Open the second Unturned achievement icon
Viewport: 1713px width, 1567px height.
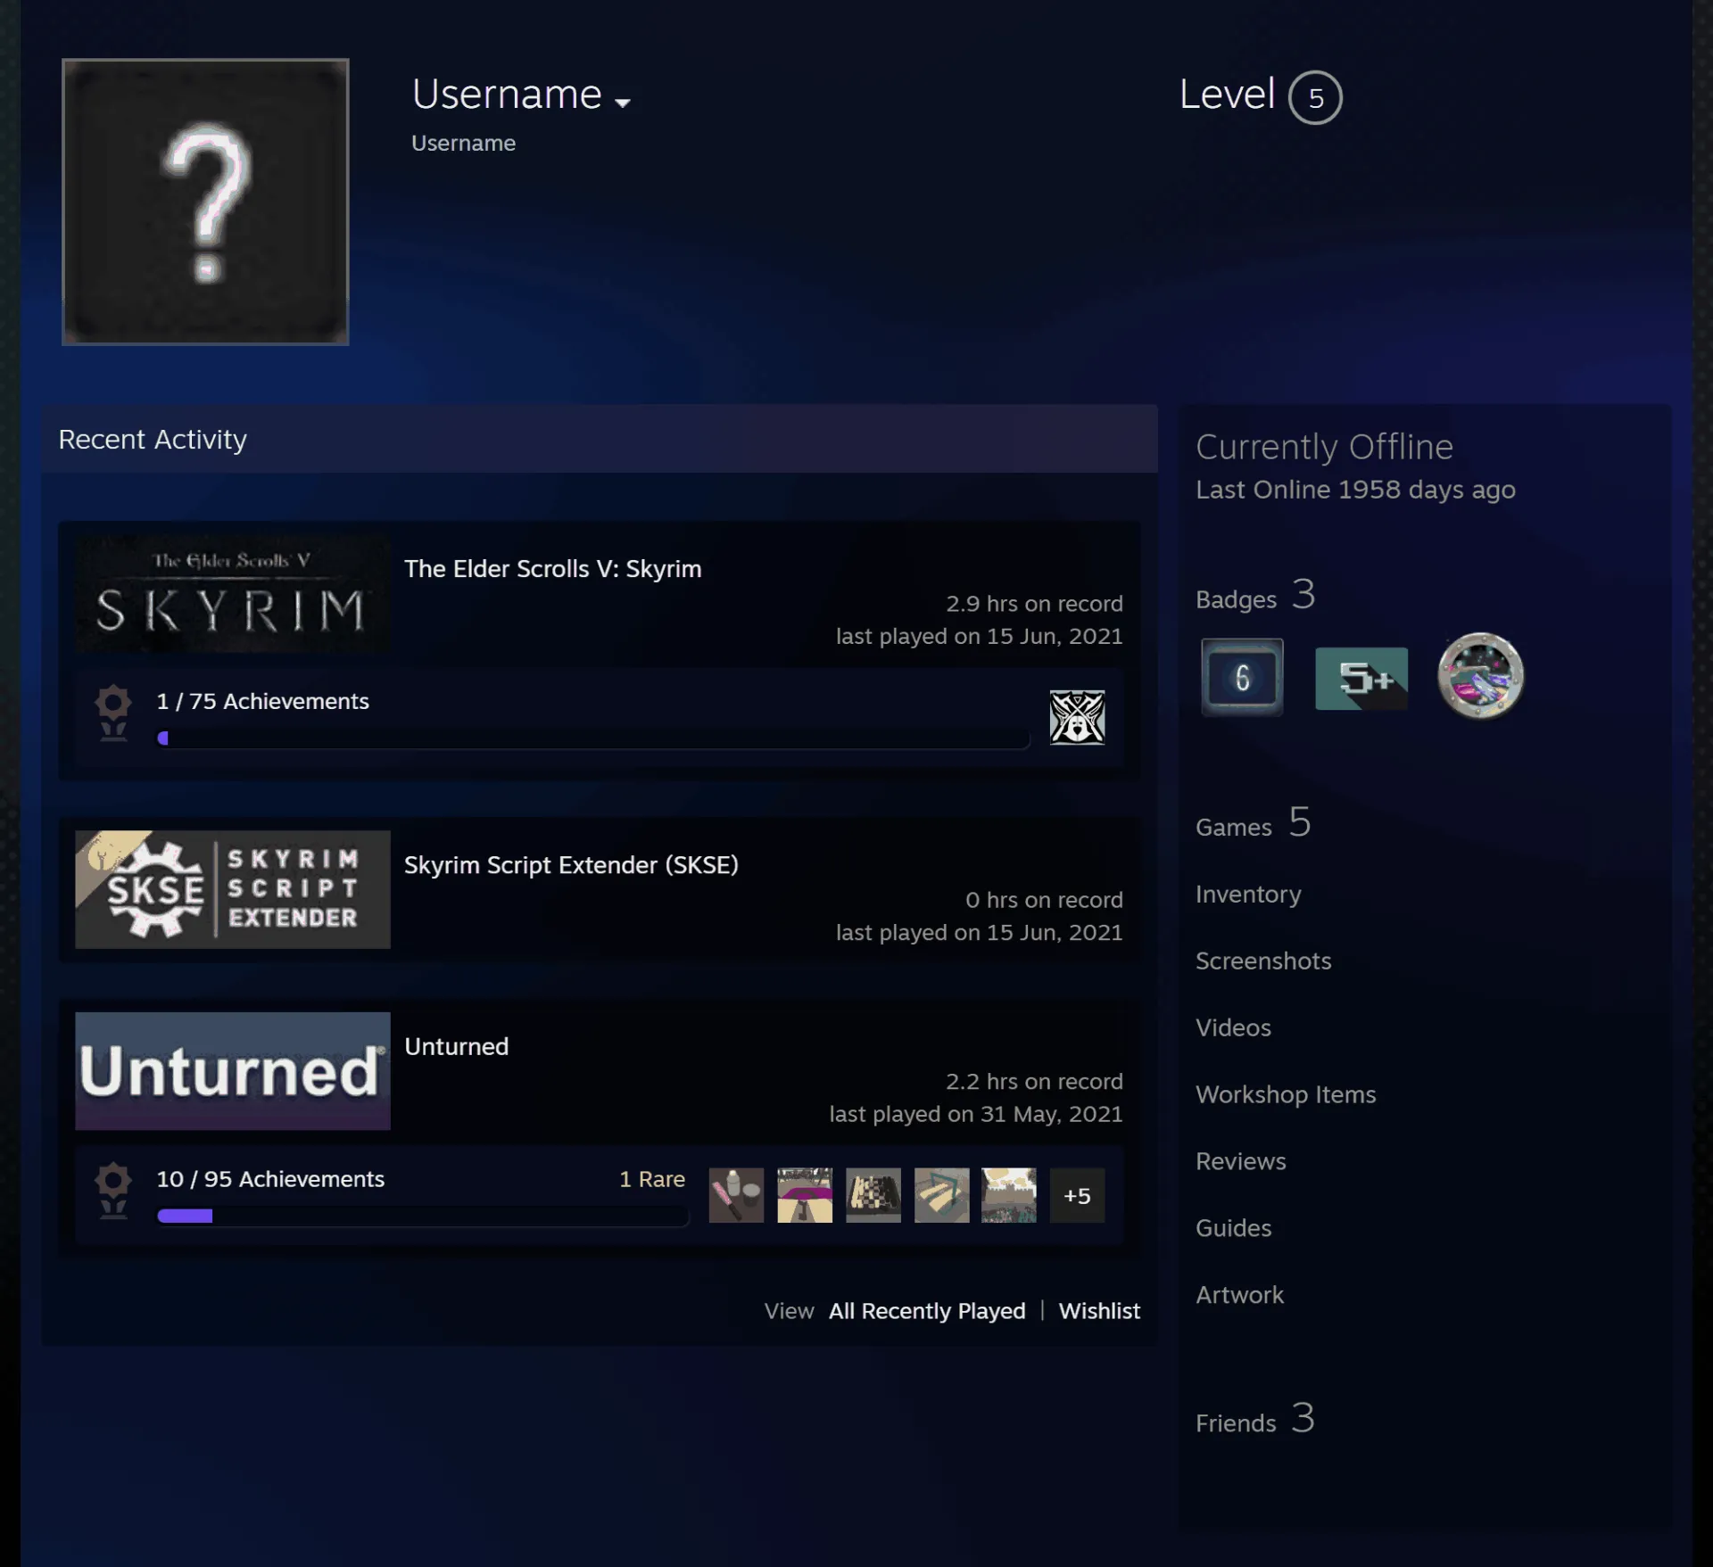click(x=805, y=1195)
